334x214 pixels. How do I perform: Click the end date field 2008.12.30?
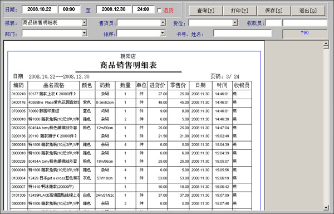[114, 9]
